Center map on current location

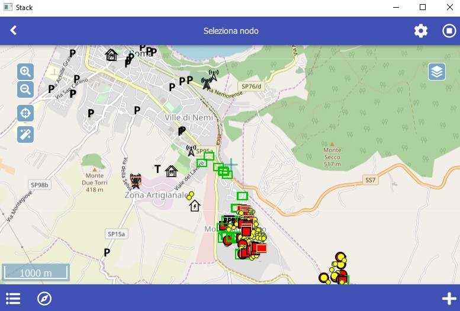pyautogui.click(x=25, y=113)
